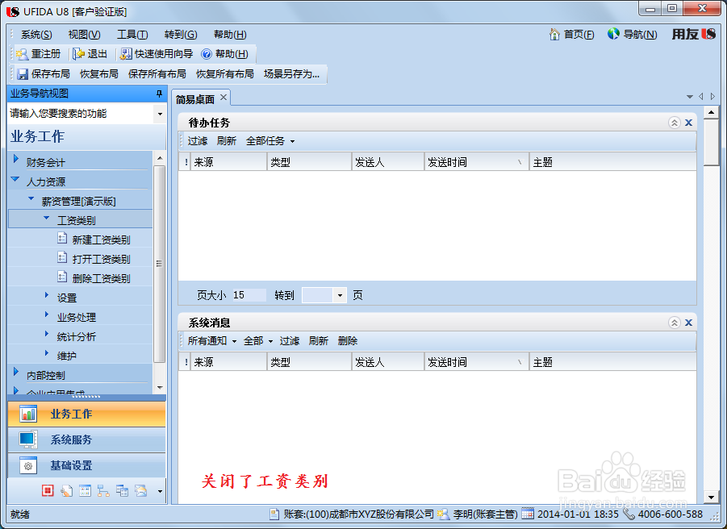727x529 pixels.
Task: Click the 页大小 input field
Action: coord(249,295)
